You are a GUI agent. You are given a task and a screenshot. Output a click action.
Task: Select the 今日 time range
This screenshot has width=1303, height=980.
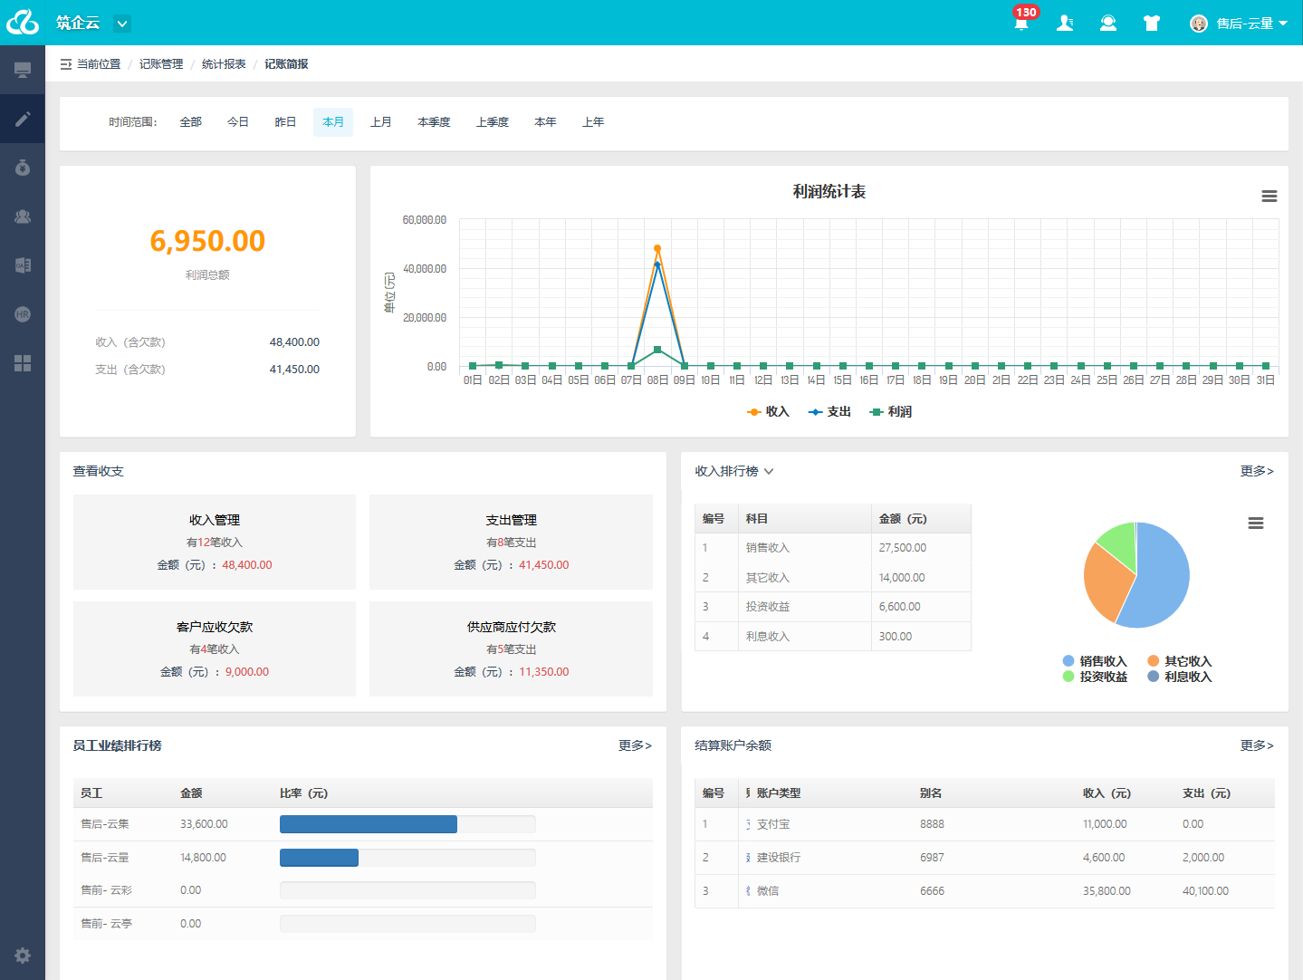[x=238, y=122]
